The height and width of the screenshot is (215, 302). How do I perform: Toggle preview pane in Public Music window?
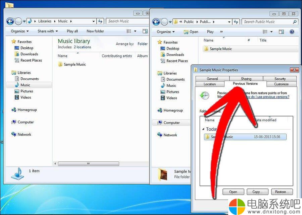[x=282, y=32]
